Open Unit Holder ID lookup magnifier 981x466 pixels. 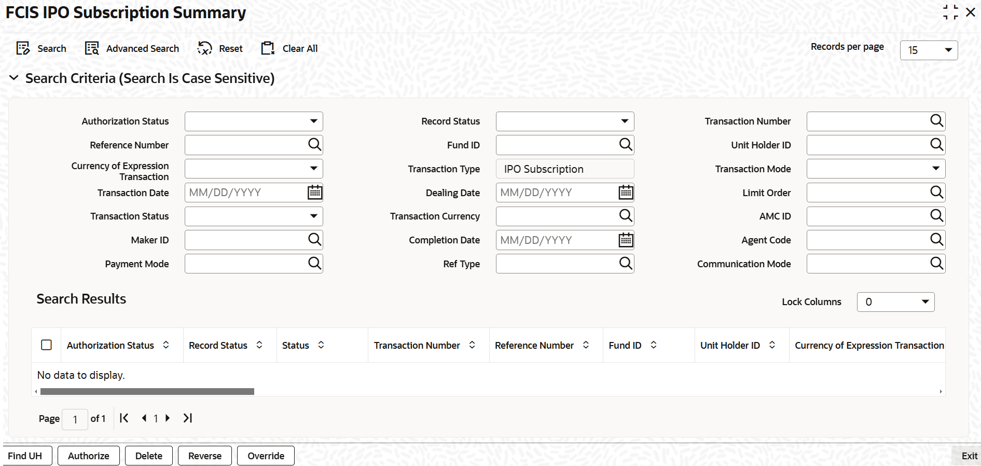coord(936,145)
